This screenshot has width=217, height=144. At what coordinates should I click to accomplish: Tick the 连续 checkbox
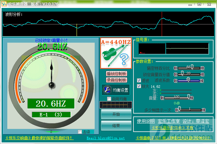[x=80, y=132]
